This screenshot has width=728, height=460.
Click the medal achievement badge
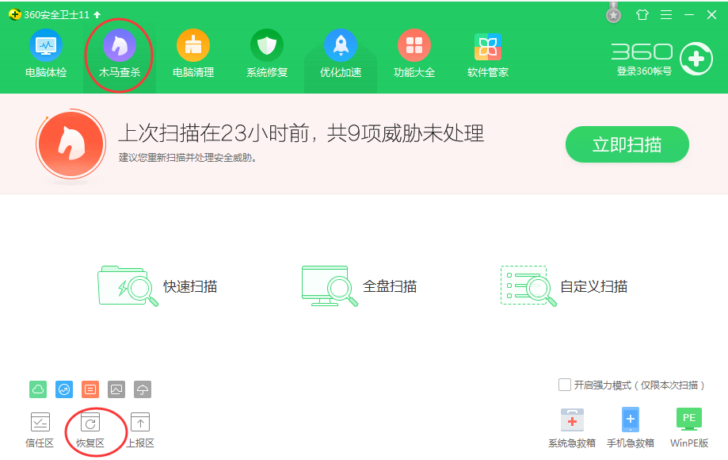[x=612, y=13]
